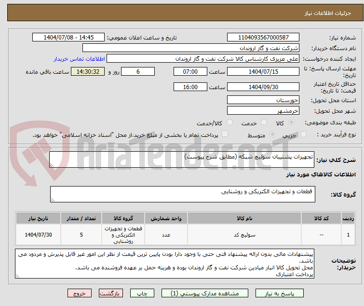
Task: Click the announcement date 1404/07/08 - 14:45 field
Action: 68,38
